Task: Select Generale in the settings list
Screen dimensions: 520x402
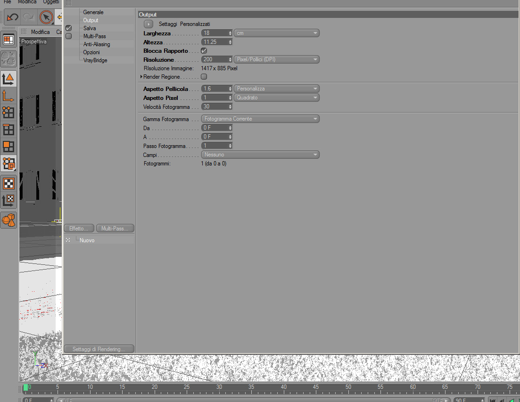Action: click(93, 12)
